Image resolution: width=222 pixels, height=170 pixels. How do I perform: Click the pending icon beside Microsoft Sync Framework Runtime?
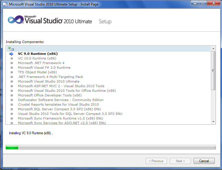tap(12, 119)
